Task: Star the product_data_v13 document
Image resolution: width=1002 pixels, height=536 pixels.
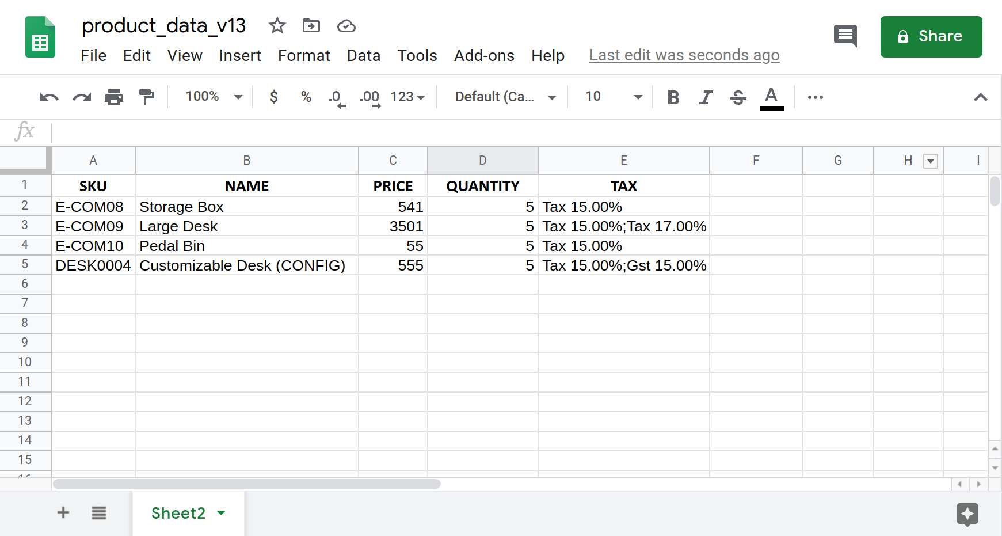Action: click(x=277, y=25)
